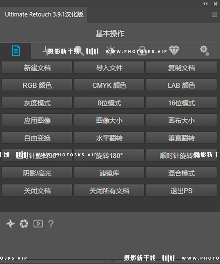Switch to RGB 颜色 mode
Image resolution: width=220 pixels, height=264 pixels.
click(37, 85)
